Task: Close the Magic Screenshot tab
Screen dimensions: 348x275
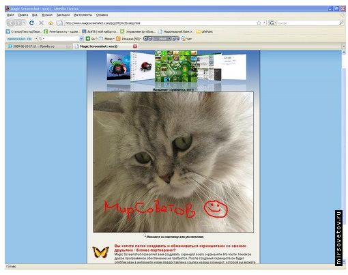Action: [135, 46]
